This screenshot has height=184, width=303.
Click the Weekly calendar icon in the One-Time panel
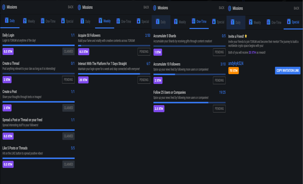176,22
